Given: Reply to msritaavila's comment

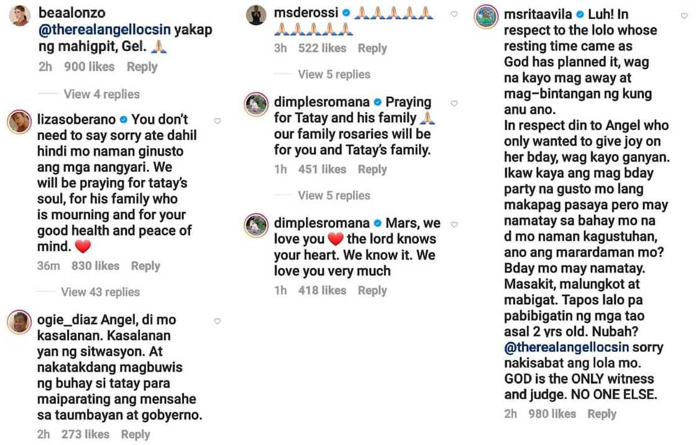Looking at the screenshot, I should (602, 413).
